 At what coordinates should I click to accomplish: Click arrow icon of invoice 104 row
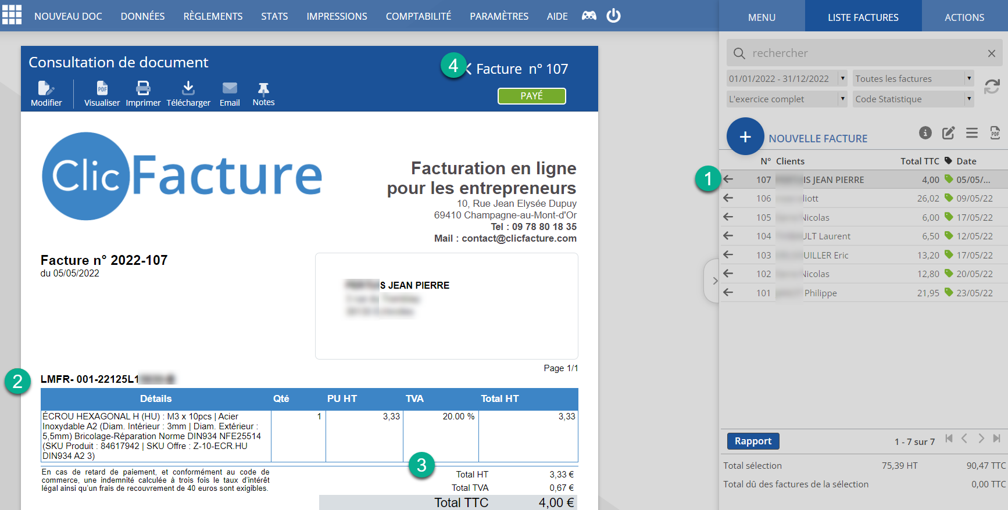[x=728, y=236]
